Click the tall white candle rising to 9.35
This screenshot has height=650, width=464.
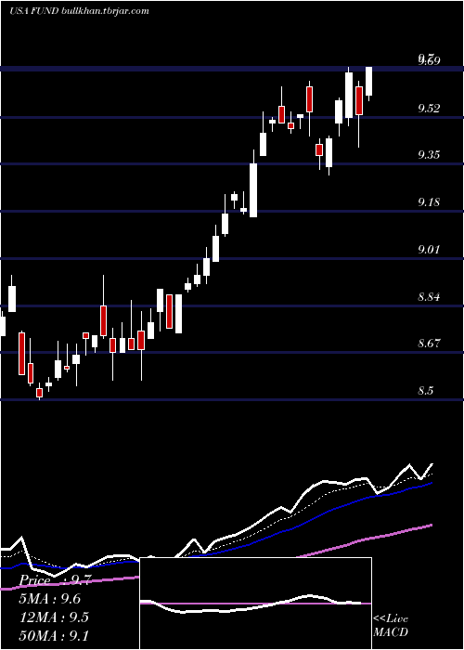pyautogui.click(x=253, y=190)
